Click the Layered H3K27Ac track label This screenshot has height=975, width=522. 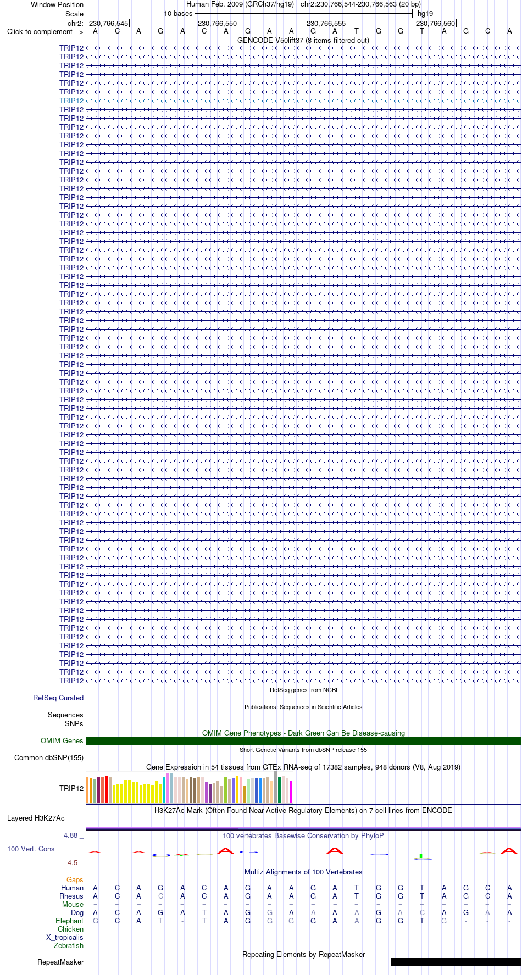(36, 818)
